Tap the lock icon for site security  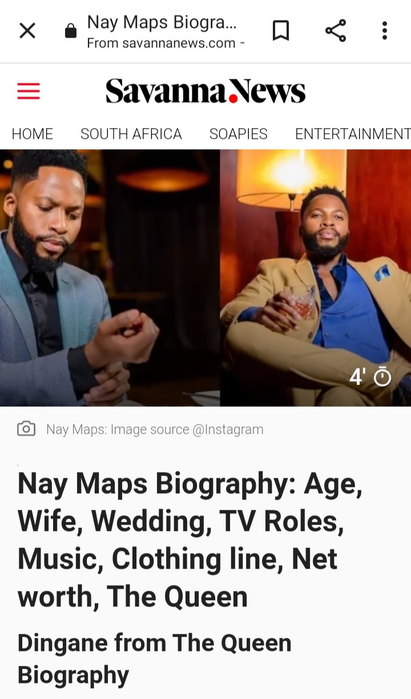pos(70,31)
